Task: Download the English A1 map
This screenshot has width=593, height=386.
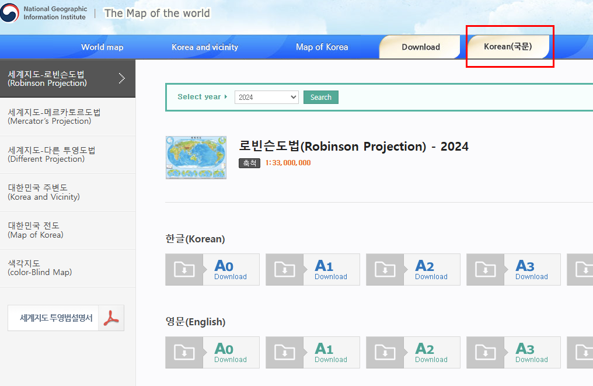Action: [331, 352]
